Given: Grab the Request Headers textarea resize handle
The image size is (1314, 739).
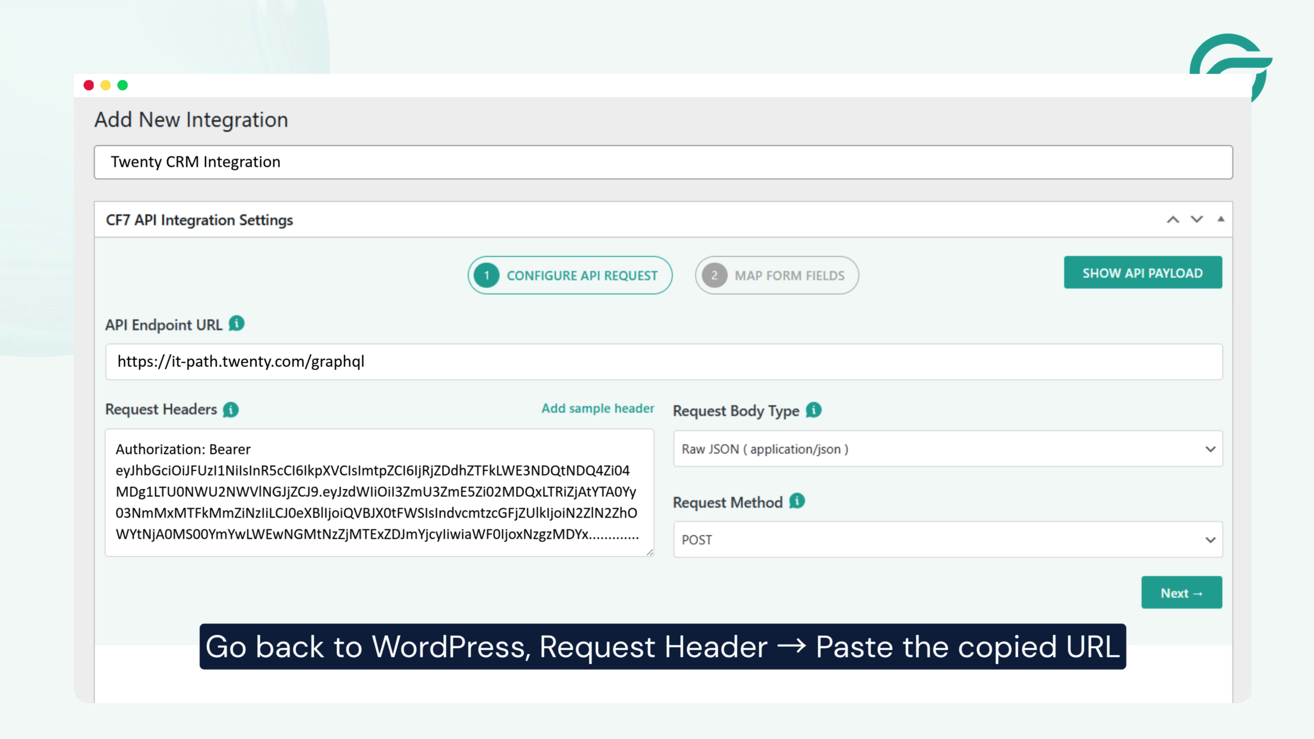Looking at the screenshot, I should coord(649,552).
